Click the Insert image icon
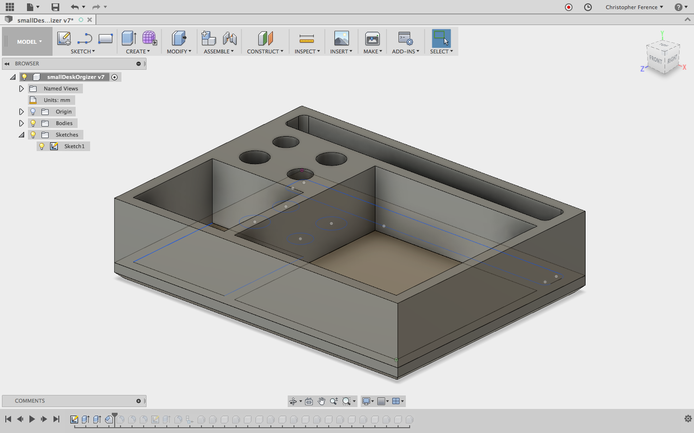 pyautogui.click(x=341, y=38)
